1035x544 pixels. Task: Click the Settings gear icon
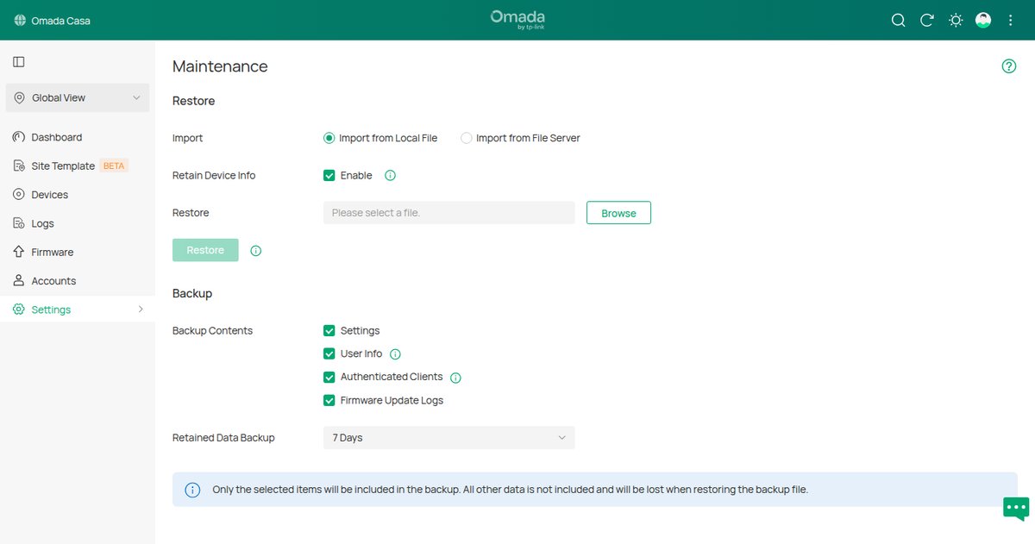pos(19,310)
